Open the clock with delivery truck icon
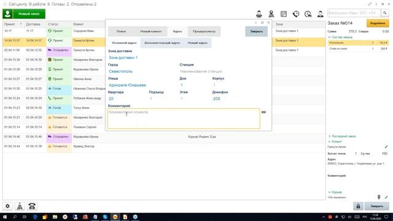The height and width of the screenshot is (221, 393). click(308, 14)
